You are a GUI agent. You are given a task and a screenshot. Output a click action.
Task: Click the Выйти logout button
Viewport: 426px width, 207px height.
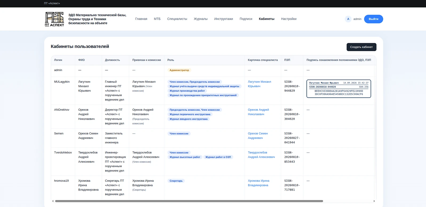[374, 19]
